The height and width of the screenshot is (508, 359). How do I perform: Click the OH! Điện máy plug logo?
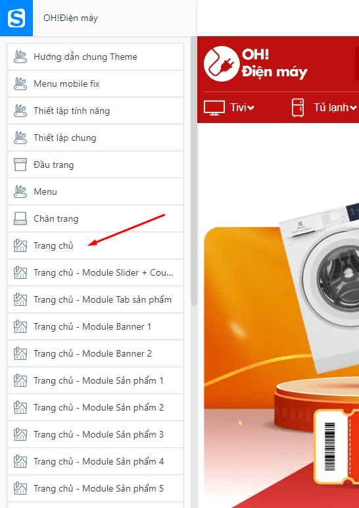(x=222, y=63)
